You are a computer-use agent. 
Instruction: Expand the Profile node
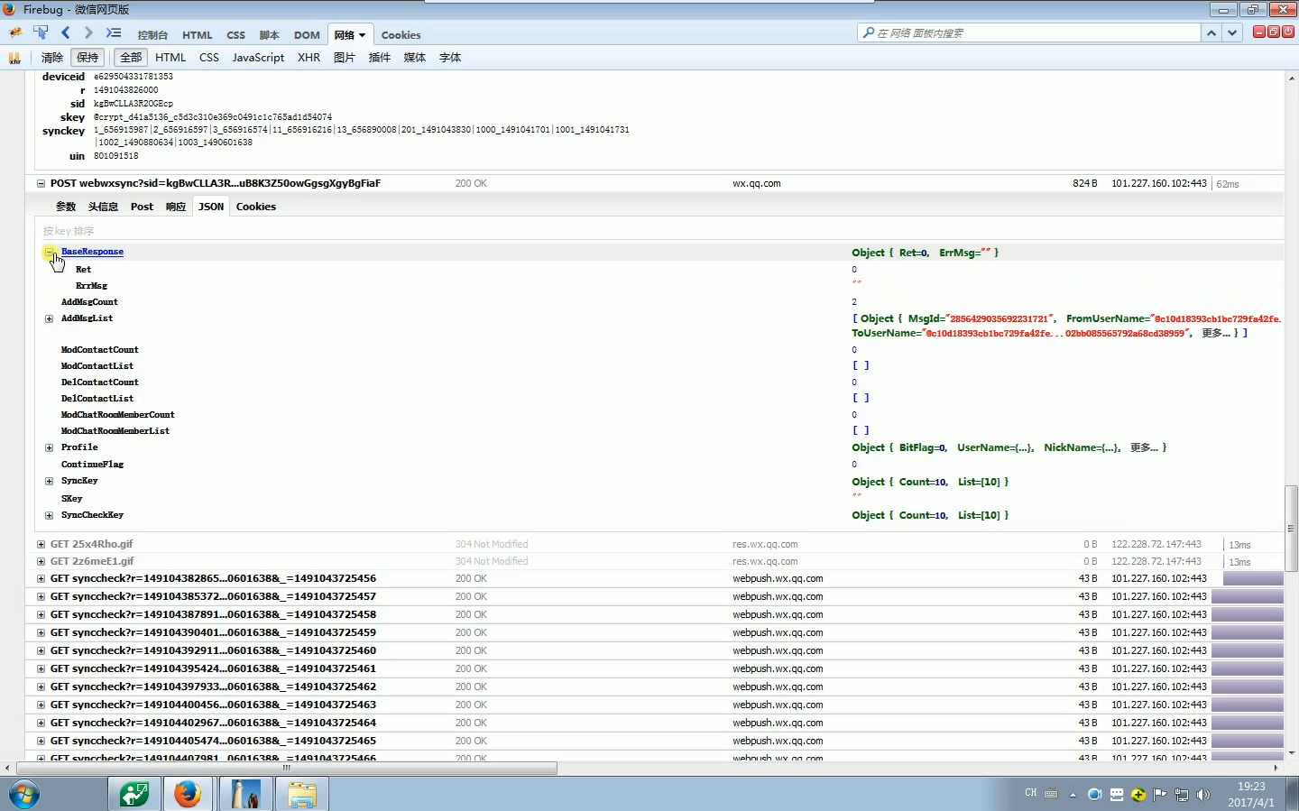pyautogui.click(x=50, y=447)
